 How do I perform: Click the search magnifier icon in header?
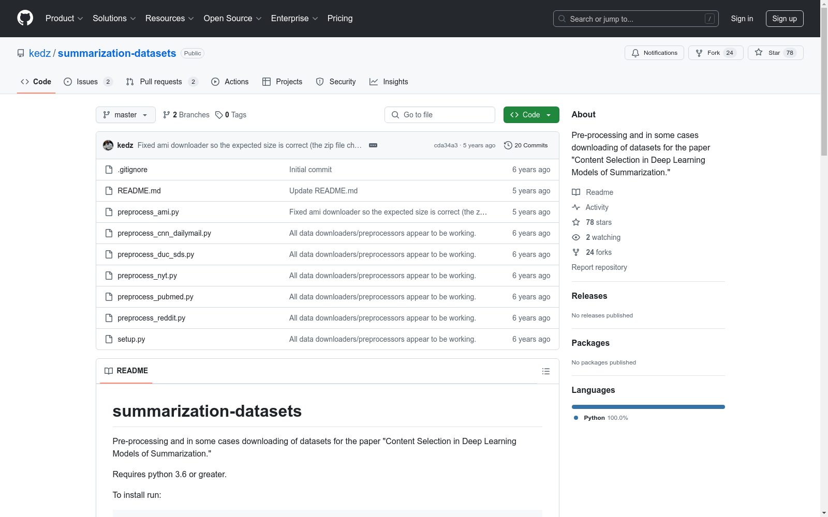click(562, 19)
